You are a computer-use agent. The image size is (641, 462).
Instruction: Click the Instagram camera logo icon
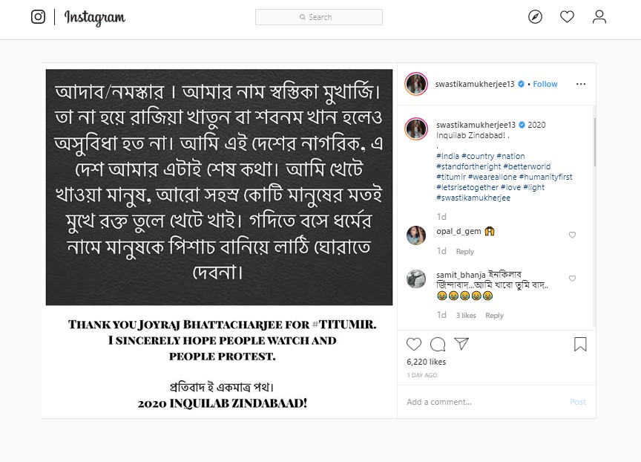tap(38, 17)
